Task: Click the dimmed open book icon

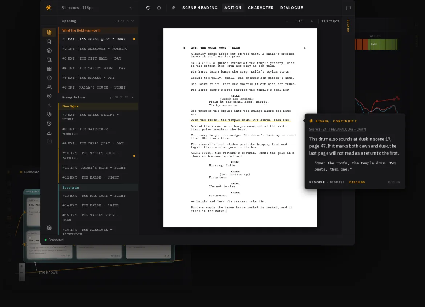Action: click(x=49, y=142)
